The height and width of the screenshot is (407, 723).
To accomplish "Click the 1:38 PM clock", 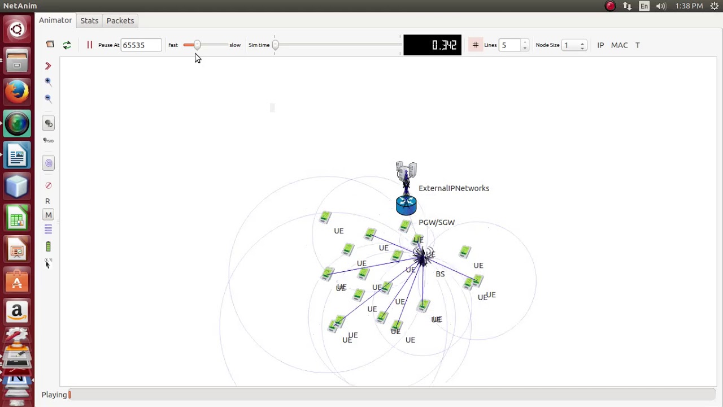I will click(x=689, y=6).
